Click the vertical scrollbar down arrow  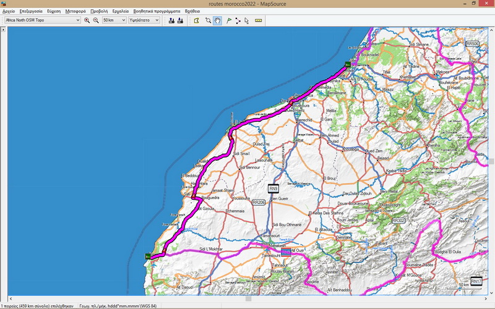[x=491, y=293]
